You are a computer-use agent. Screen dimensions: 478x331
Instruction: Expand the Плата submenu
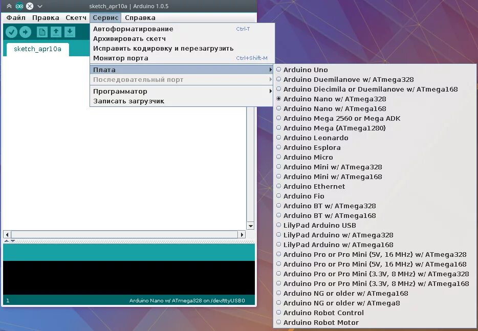tap(182, 70)
